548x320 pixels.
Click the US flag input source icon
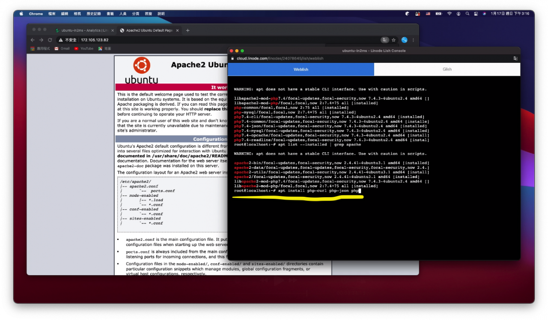point(428,14)
